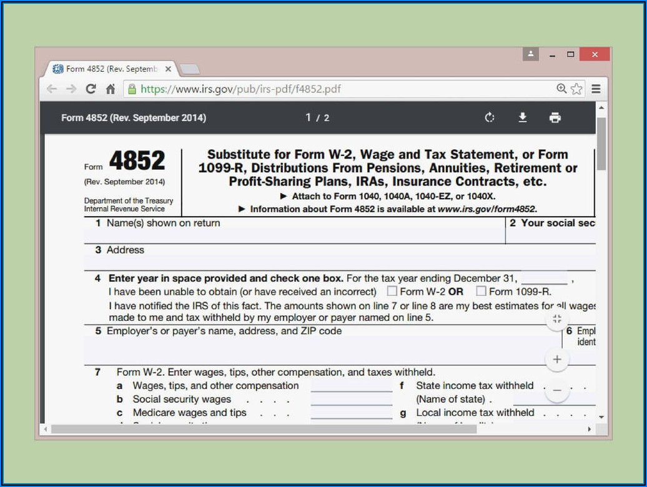Click the URL address bar

coord(343,89)
